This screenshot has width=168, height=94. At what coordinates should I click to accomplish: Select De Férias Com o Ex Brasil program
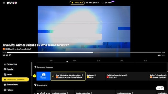click(x=127, y=76)
